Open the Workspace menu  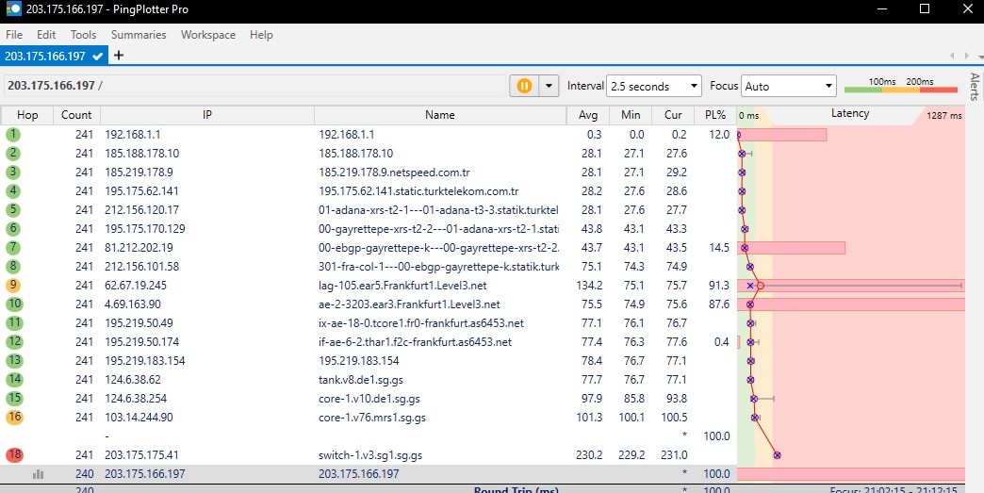tap(208, 35)
